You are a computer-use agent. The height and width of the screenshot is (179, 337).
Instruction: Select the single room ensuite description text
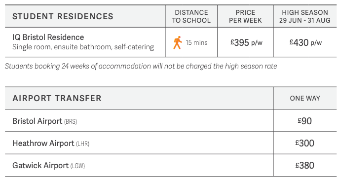pos(83,47)
